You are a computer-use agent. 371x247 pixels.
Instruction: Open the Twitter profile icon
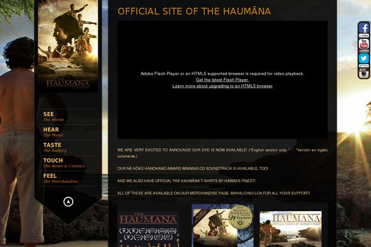coord(364,58)
